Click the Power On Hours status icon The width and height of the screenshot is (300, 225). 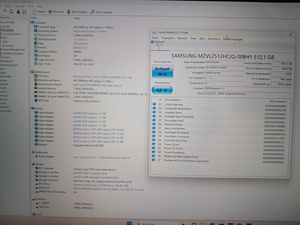(154, 148)
